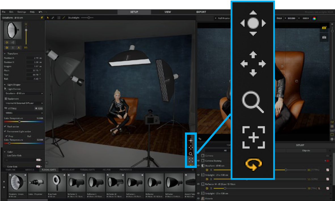Click the yellow camera icon in preview

[x=324, y=28]
